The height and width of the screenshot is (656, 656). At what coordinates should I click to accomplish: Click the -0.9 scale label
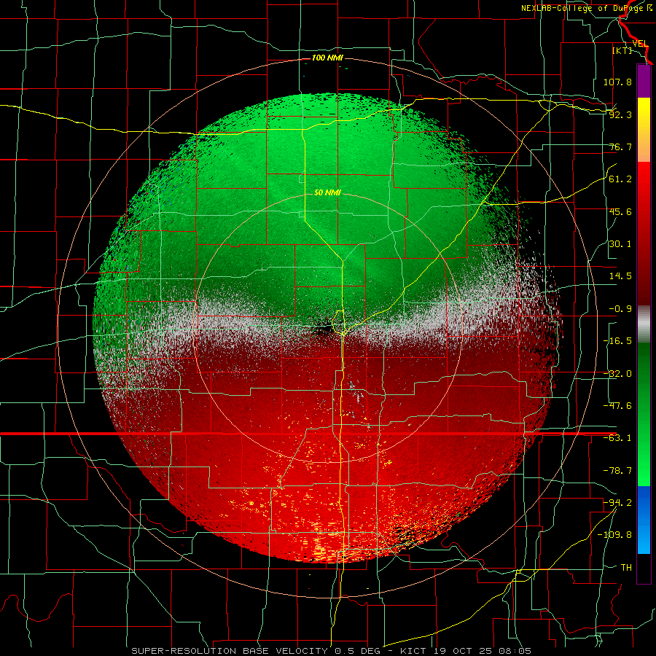620,309
